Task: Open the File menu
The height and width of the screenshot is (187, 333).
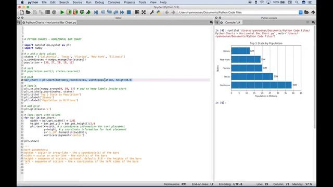Action: pyautogui.click(x=44, y=2)
